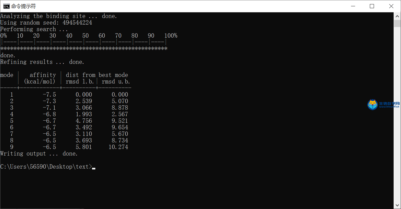
Task: Click affinity value -7.1 for mode 3
Action: click(49, 108)
